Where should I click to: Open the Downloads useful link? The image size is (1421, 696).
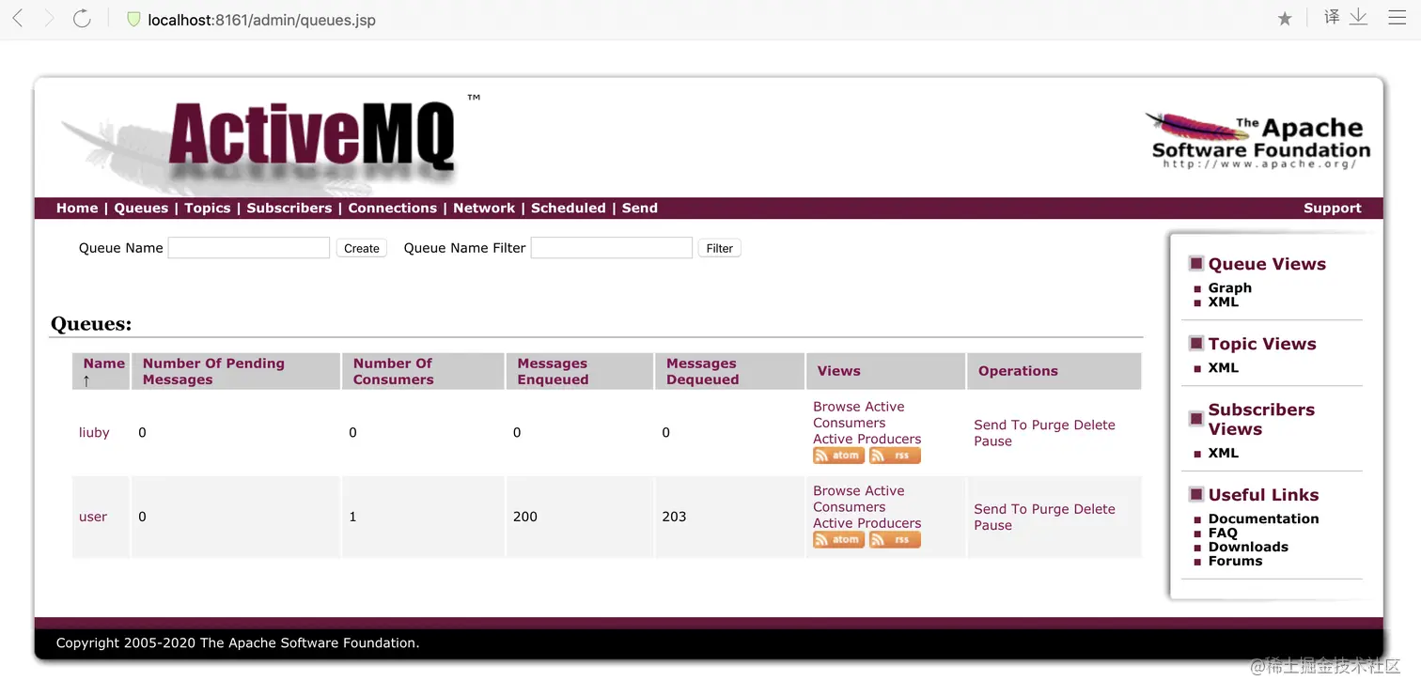(x=1248, y=547)
